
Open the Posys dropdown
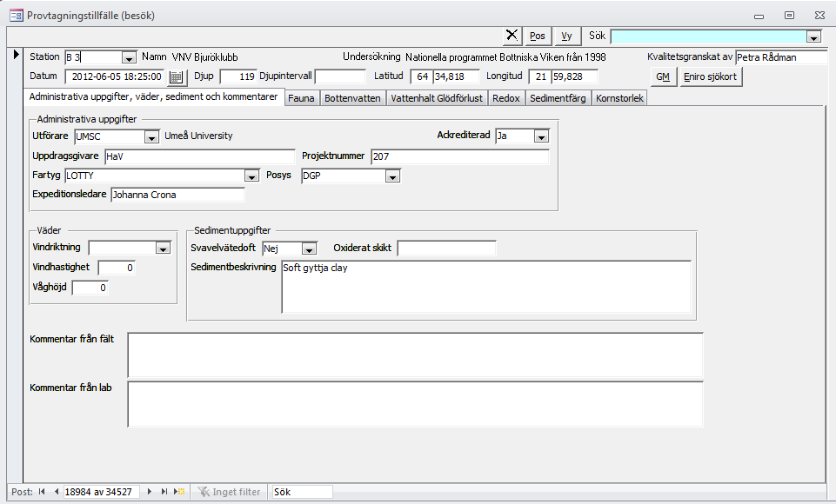[x=392, y=176]
